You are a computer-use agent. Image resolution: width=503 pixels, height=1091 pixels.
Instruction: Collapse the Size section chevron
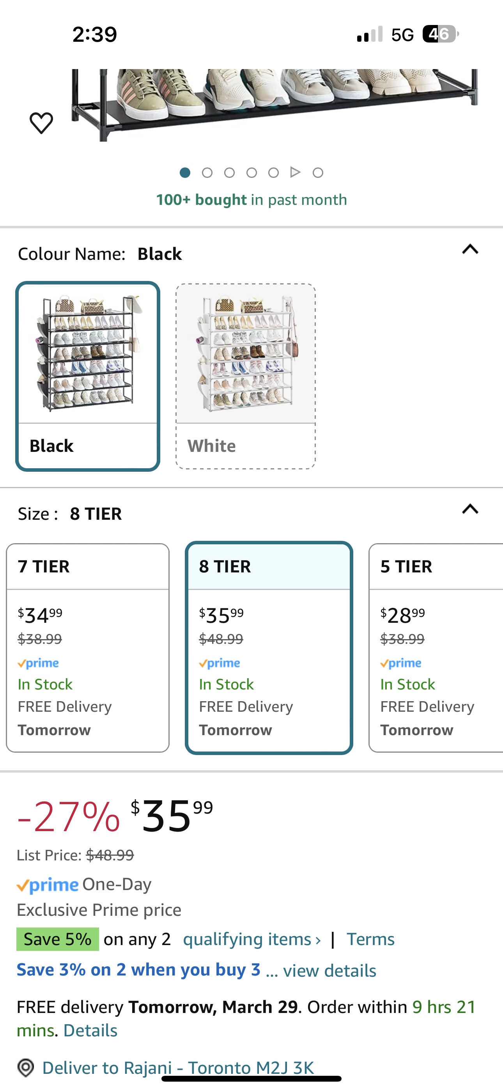tap(470, 509)
